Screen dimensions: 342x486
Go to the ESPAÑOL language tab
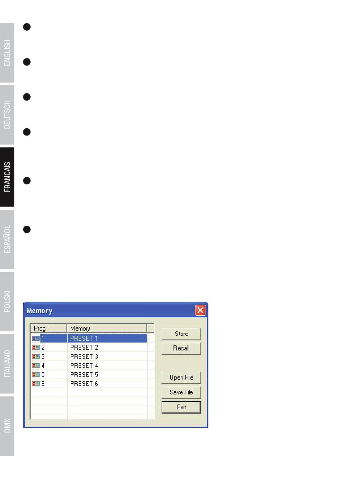(7, 239)
